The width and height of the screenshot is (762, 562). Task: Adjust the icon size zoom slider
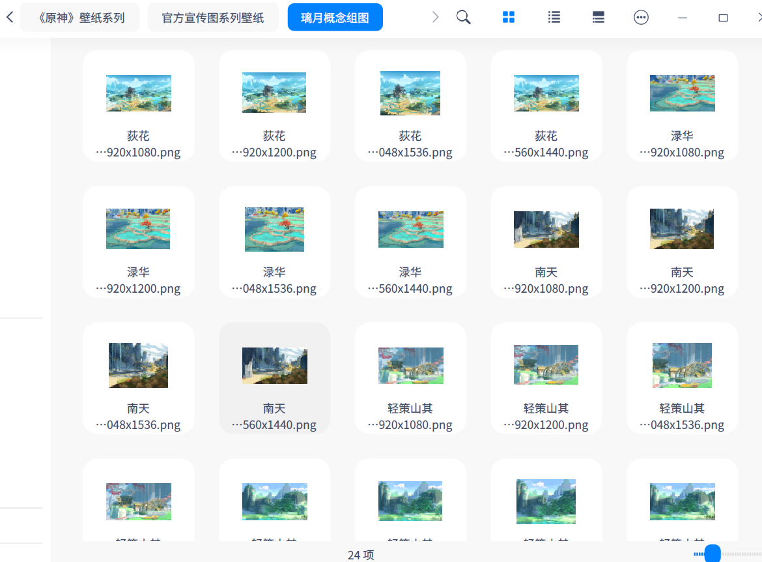click(713, 554)
